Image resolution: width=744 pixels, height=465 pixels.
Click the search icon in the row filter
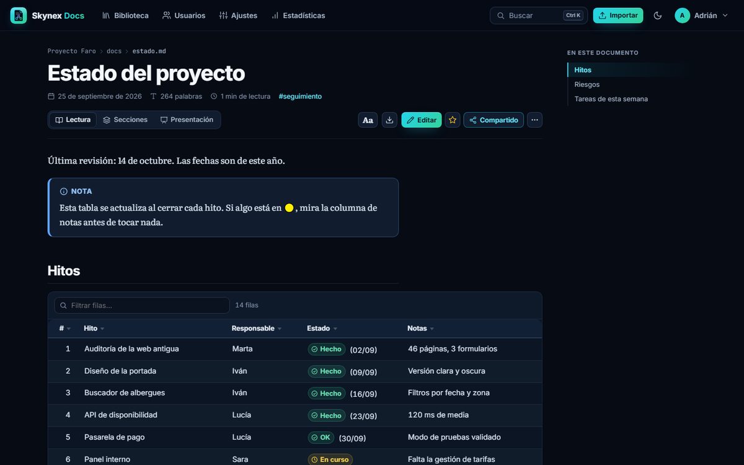[63, 306]
